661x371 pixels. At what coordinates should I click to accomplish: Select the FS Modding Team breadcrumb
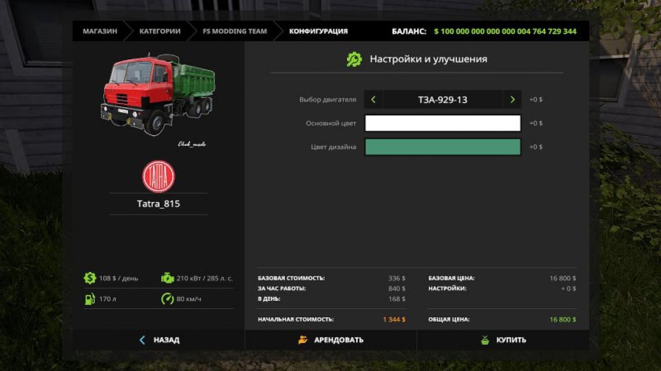(x=235, y=31)
